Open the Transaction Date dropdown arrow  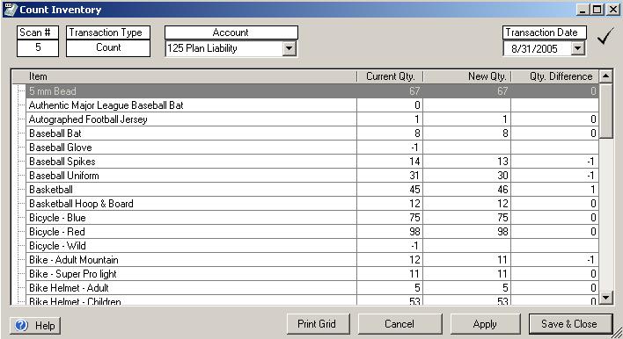click(578, 49)
